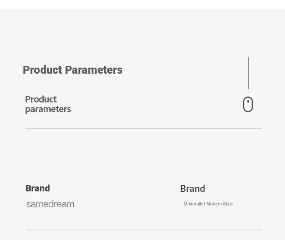This screenshot has width=285, height=240.
Task: Click bottom end of vertical line above mouse
Action: (248, 88)
